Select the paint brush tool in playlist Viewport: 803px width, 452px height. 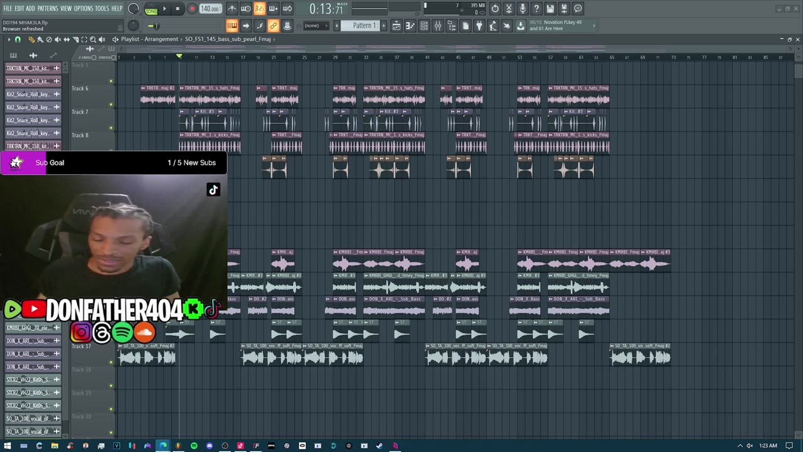pos(40,39)
